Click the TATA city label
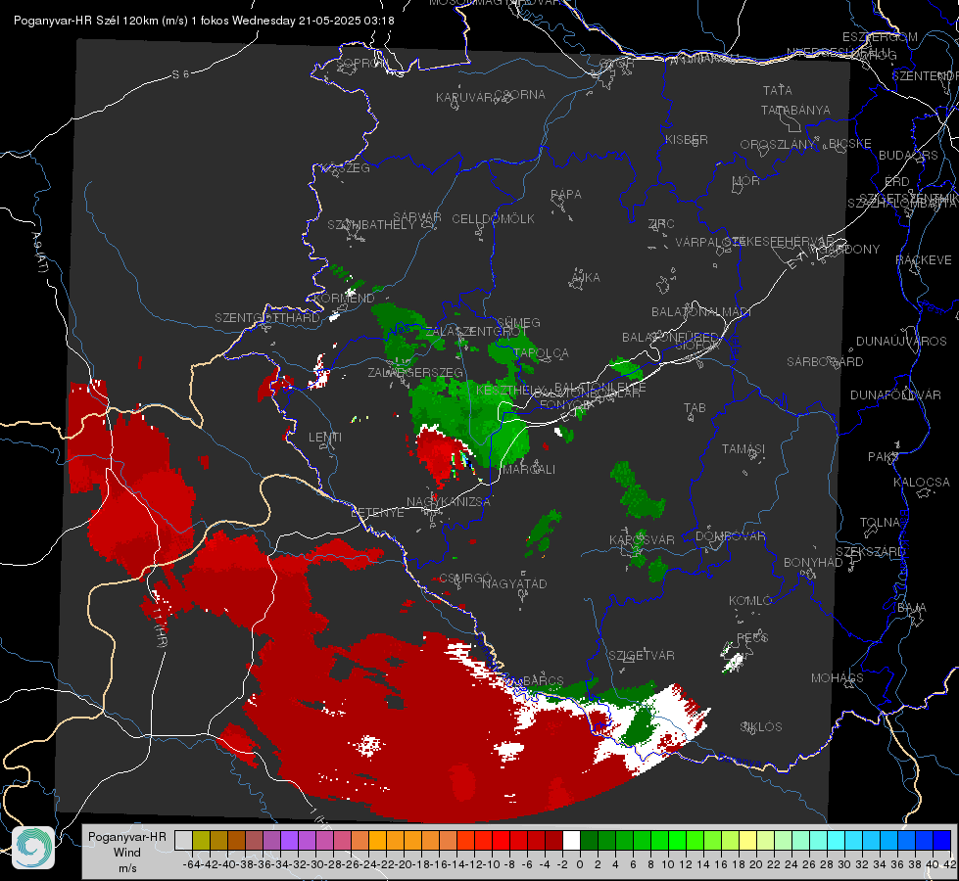This screenshot has height=881, width=959. point(778,90)
